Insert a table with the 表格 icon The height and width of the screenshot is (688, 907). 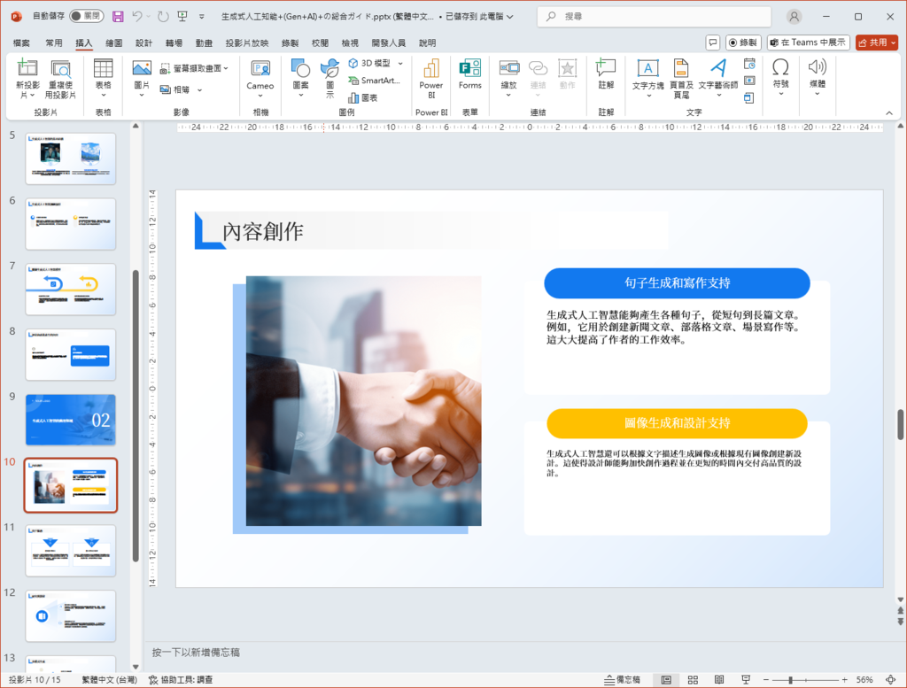pyautogui.click(x=103, y=79)
